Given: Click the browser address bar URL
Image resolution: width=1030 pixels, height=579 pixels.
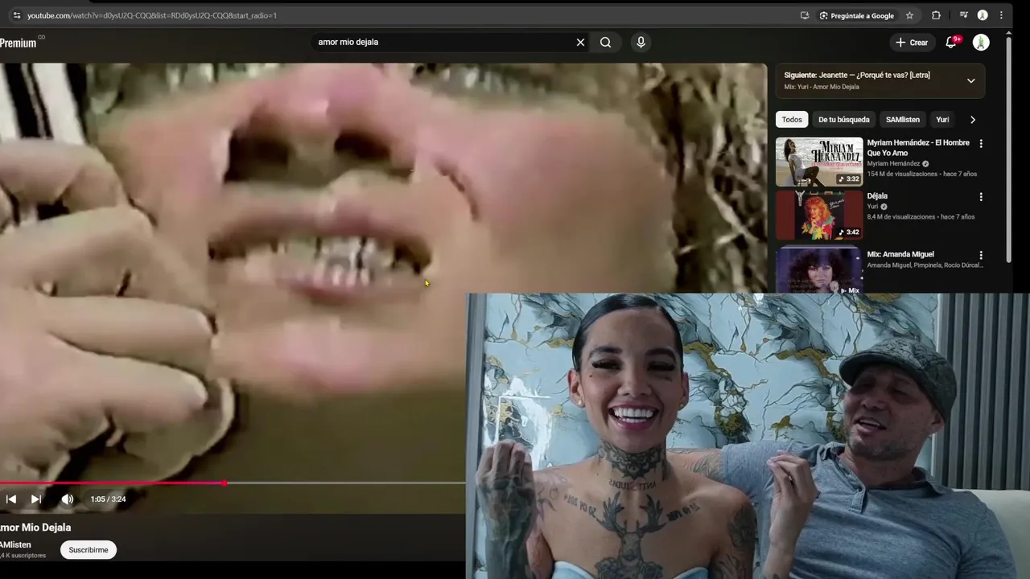Looking at the screenshot, I should tap(152, 15).
